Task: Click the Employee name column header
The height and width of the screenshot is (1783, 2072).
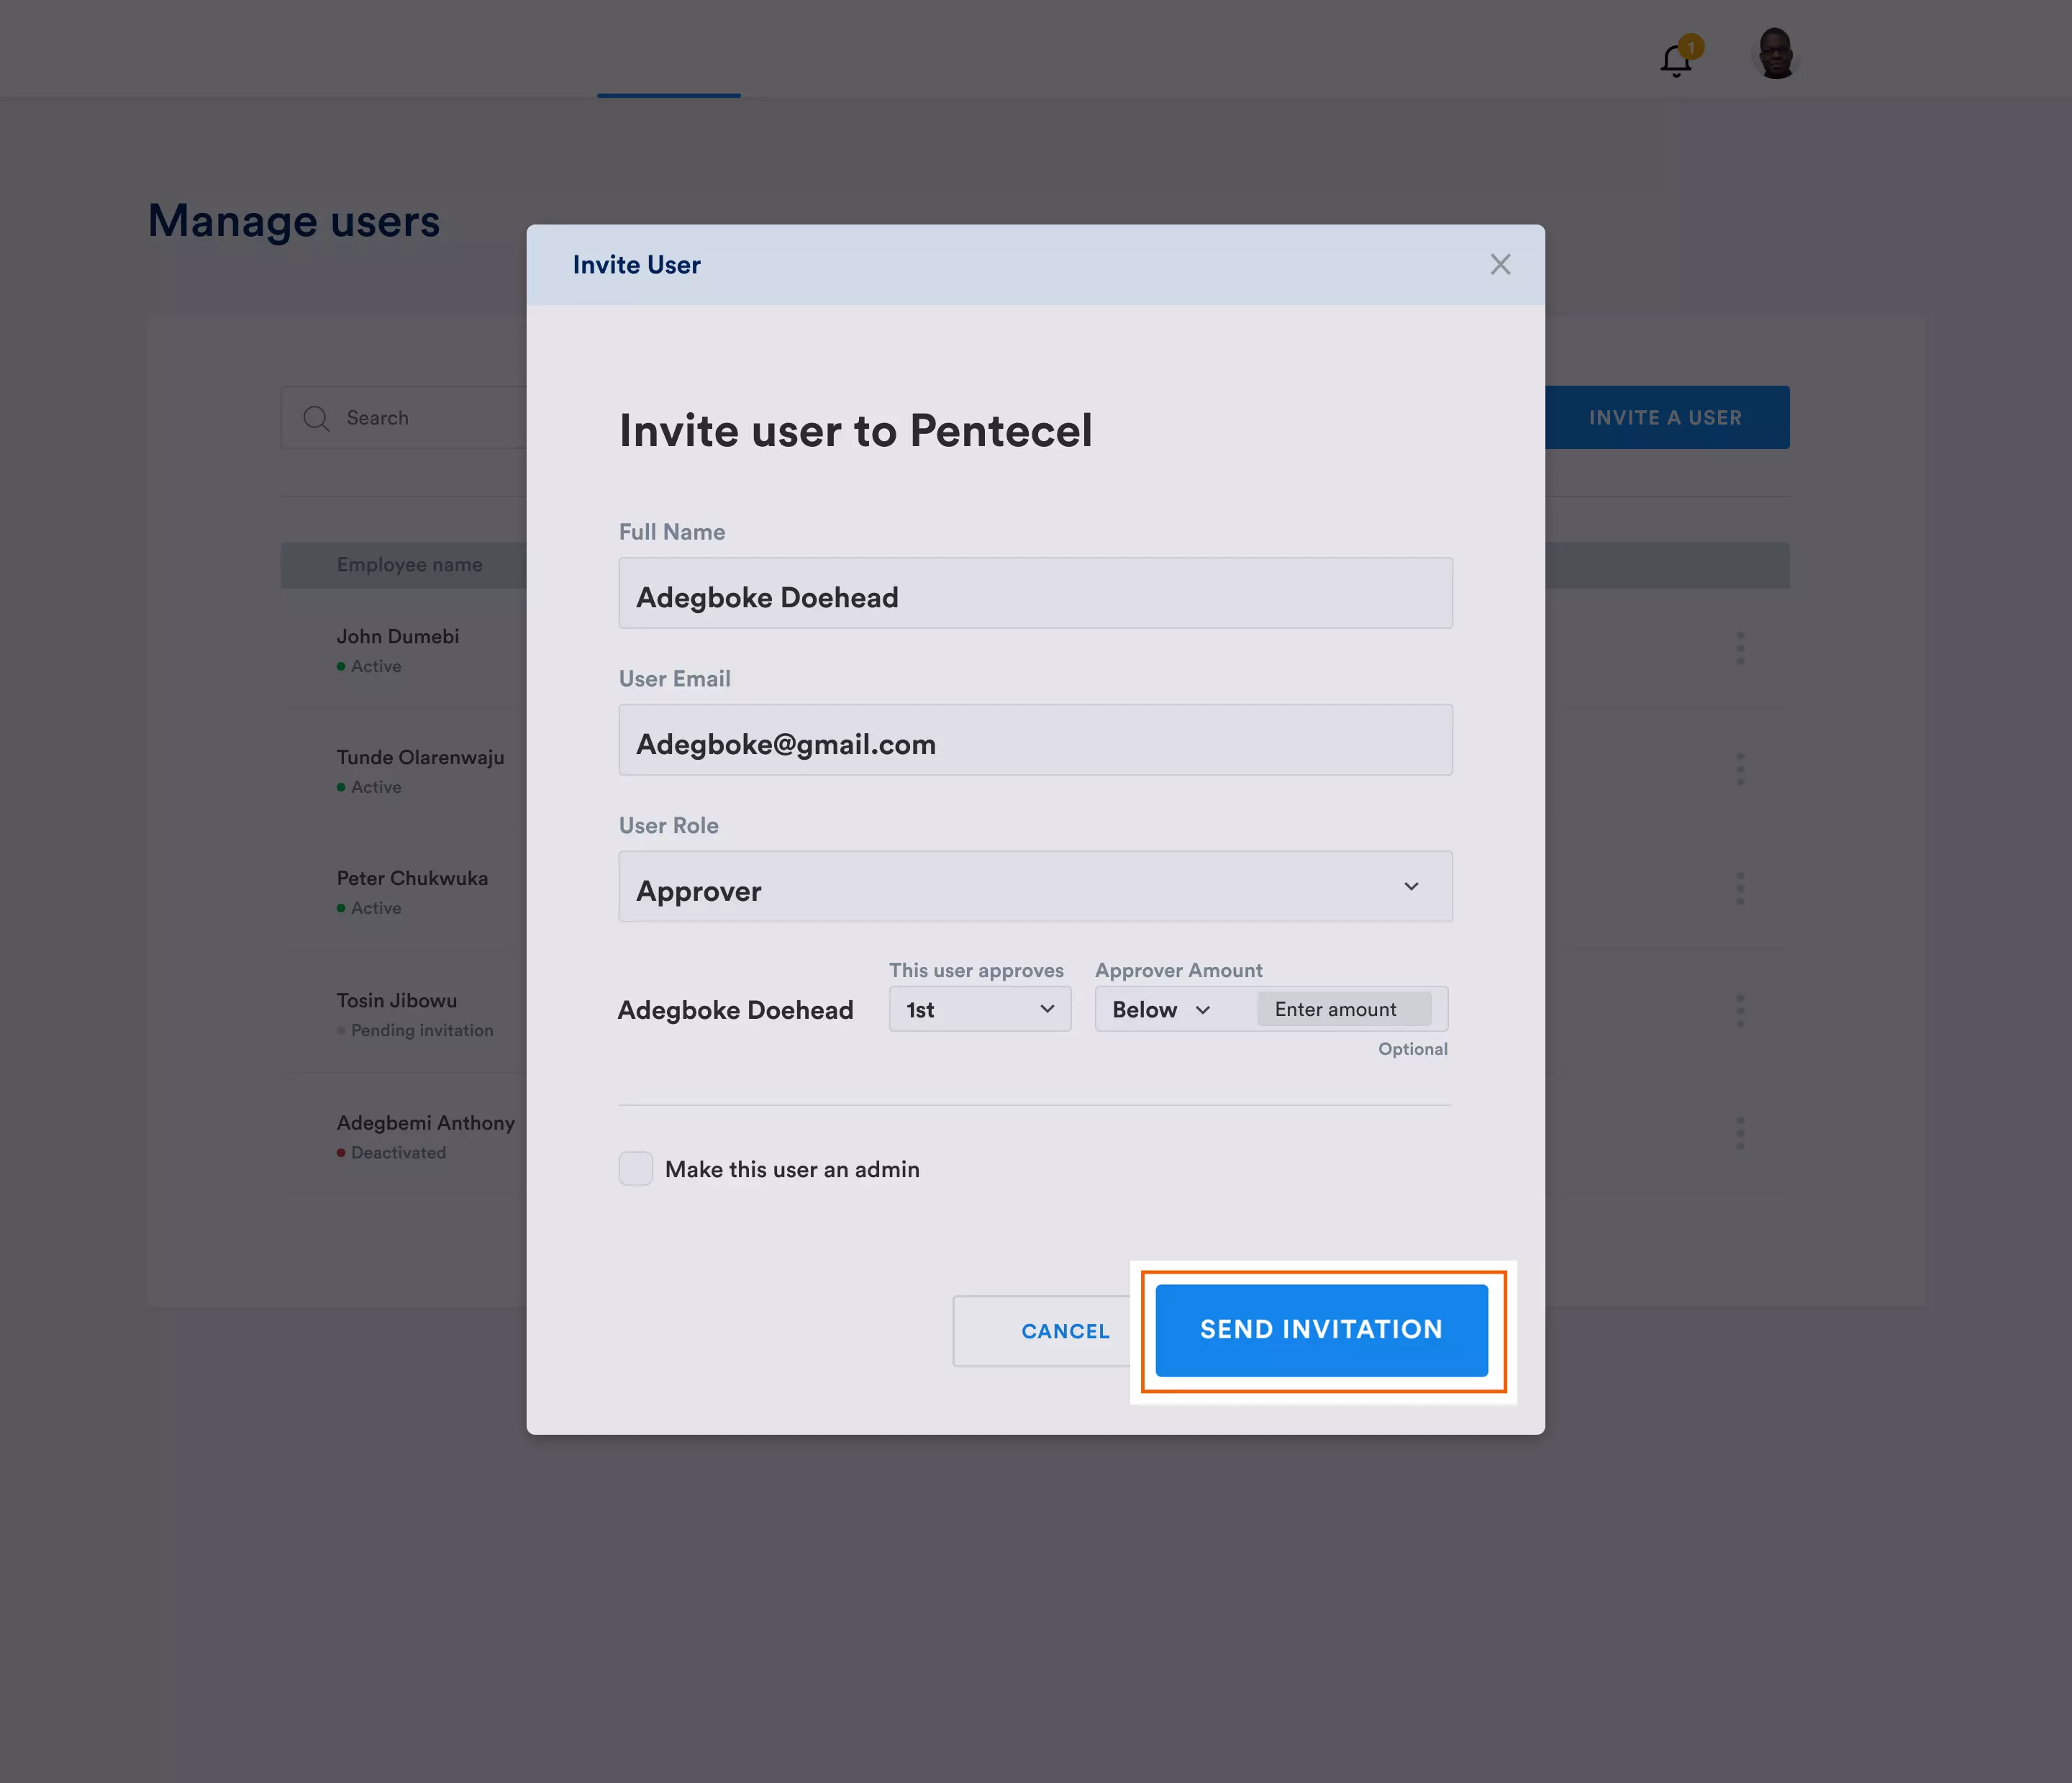Action: click(409, 565)
